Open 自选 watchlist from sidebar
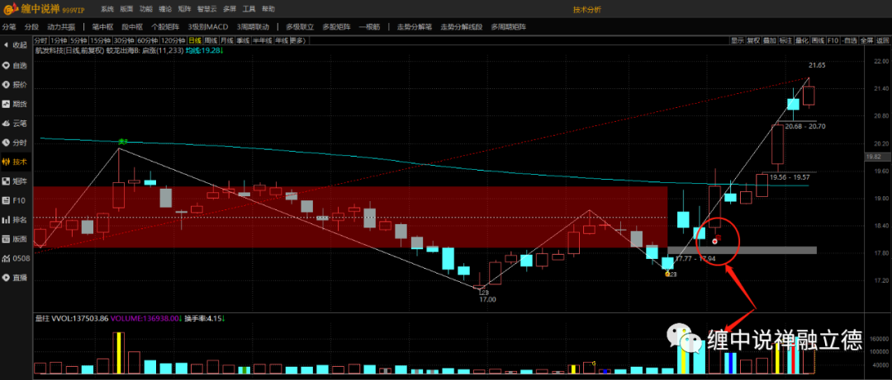Viewport: 892px width, 380px height. pyautogui.click(x=16, y=65)
